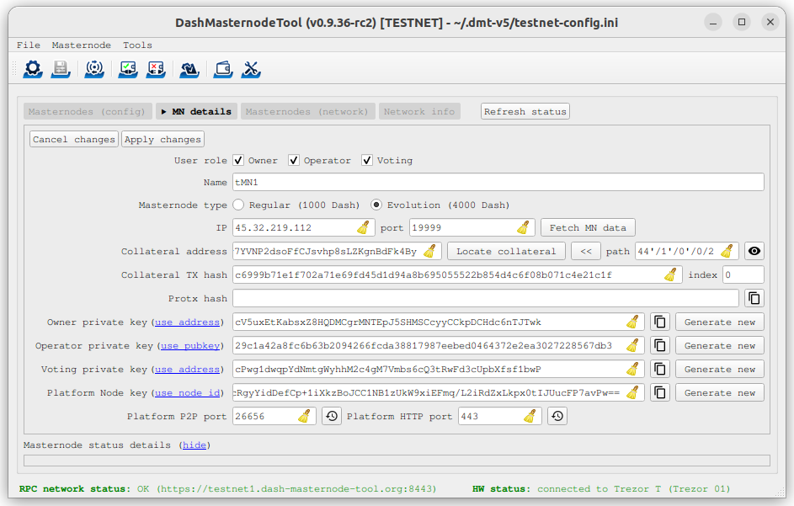Select Regular (1000 Dash) masternode type

[x=238, y=205]
